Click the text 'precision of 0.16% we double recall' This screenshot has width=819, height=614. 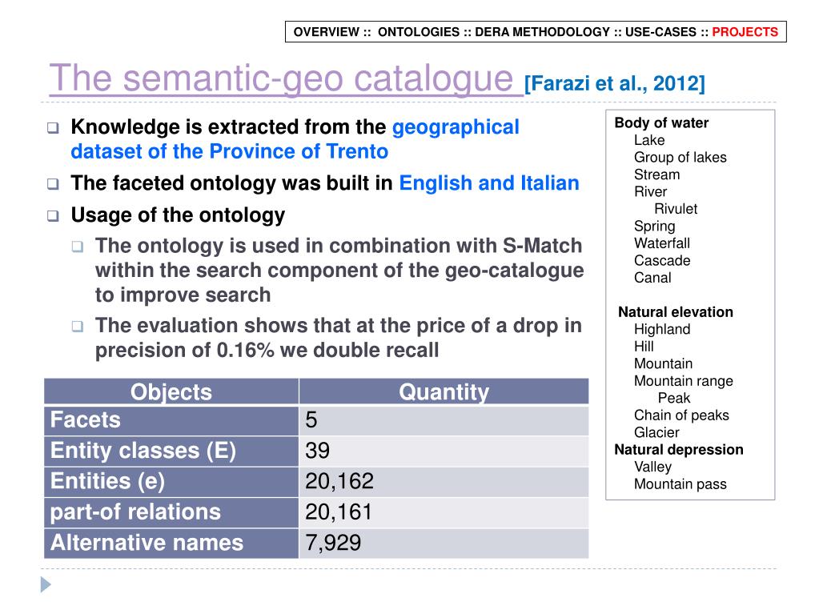(x=267, y=351)
